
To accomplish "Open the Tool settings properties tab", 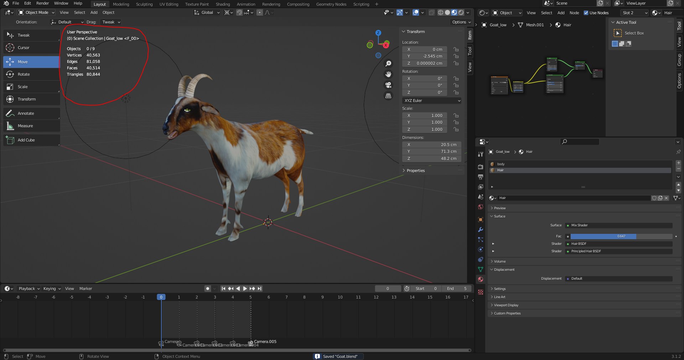I will pyautogui.click(x=481, y=154).
